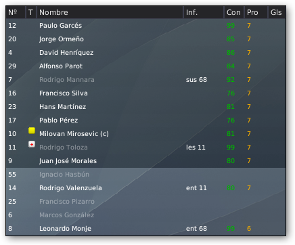Click the 'sus 68' info for Mannara
The height and width of the screenshot is (245, 295).
point(196,80)
